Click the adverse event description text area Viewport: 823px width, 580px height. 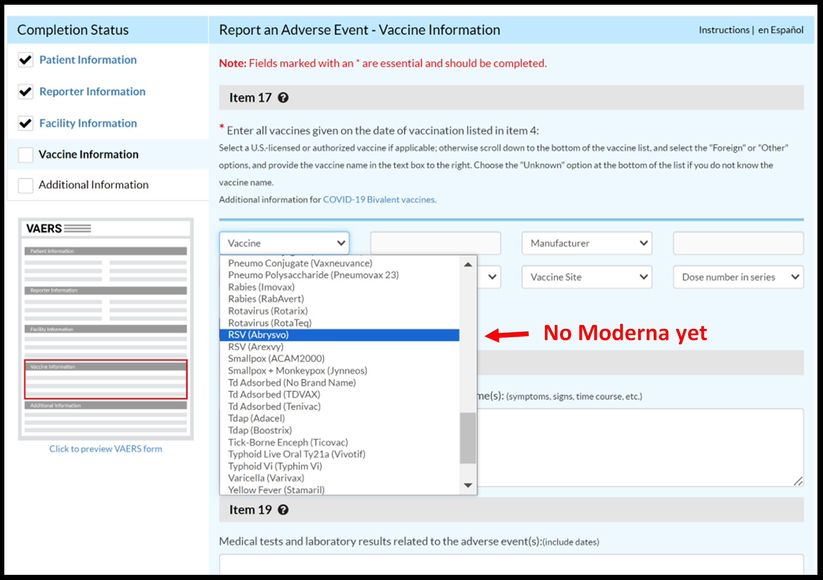[640, 447]
